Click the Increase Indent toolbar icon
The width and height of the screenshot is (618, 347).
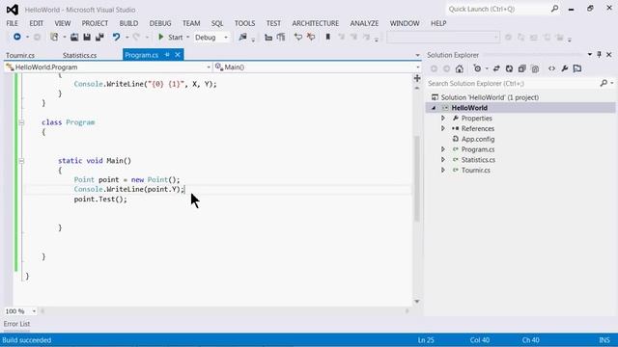(281, 38)
